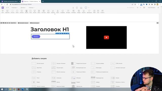Select the Сервисы widget in toolbar
The width and height of the screenshot is (162, 91).
click(53, 11)
